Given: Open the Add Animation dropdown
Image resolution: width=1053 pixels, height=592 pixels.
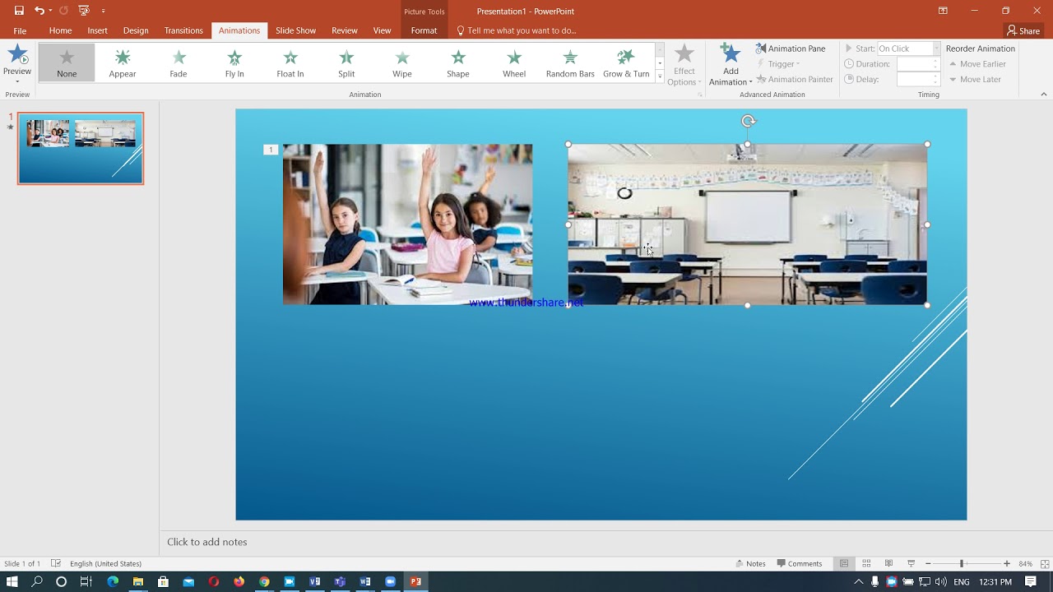Looking at the screenshot, I should (731, 64).
